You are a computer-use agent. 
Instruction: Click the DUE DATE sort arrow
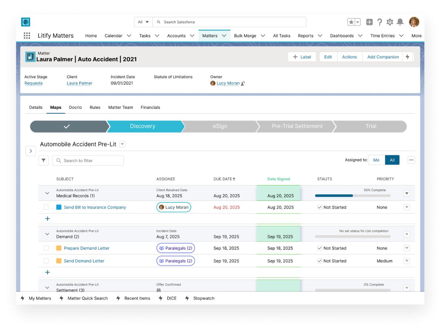(x=234, y=179)
